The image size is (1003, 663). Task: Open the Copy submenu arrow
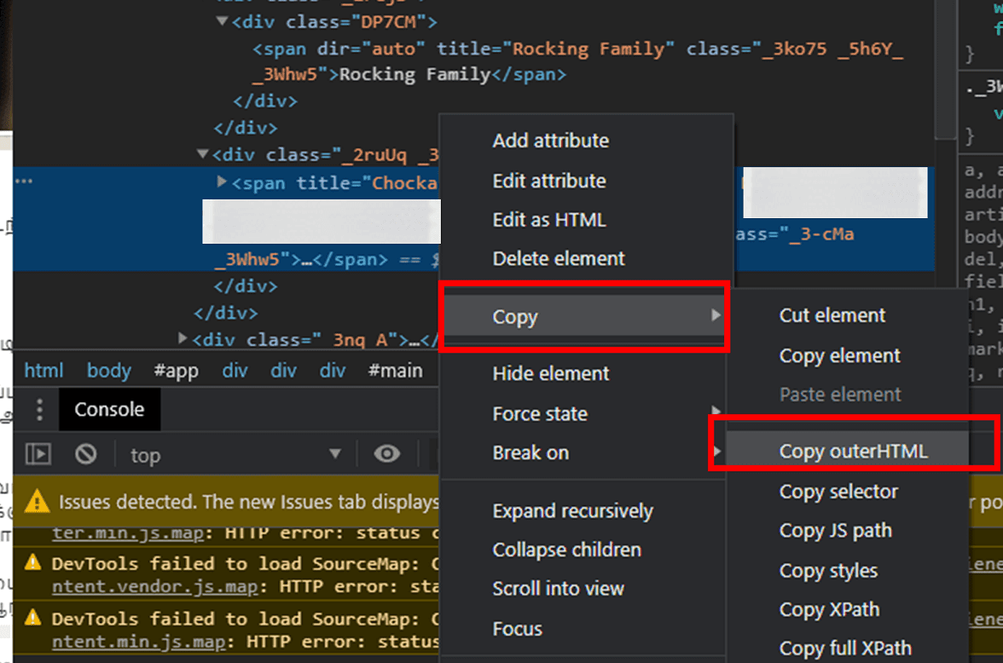(x=715, y=315)
